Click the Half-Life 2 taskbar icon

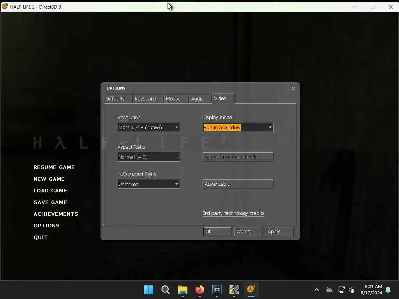pyautogui.click(x=251, y=290)
